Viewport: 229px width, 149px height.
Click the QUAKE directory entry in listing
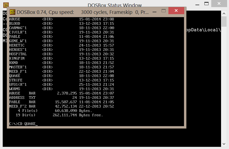tap(61, 76)
